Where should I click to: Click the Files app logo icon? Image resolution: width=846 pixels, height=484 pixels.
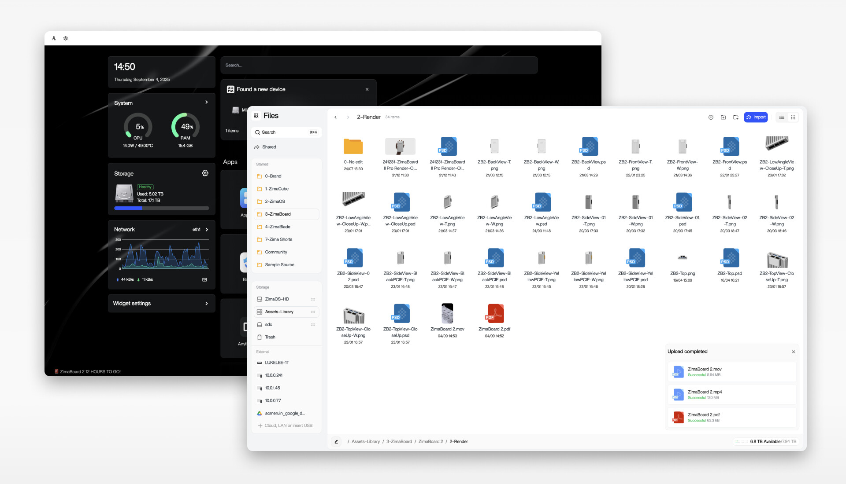256,116
